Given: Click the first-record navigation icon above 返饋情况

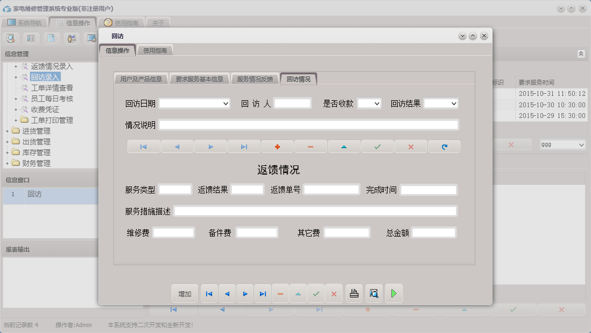Looking at the screenshot, I should [144, 146].
